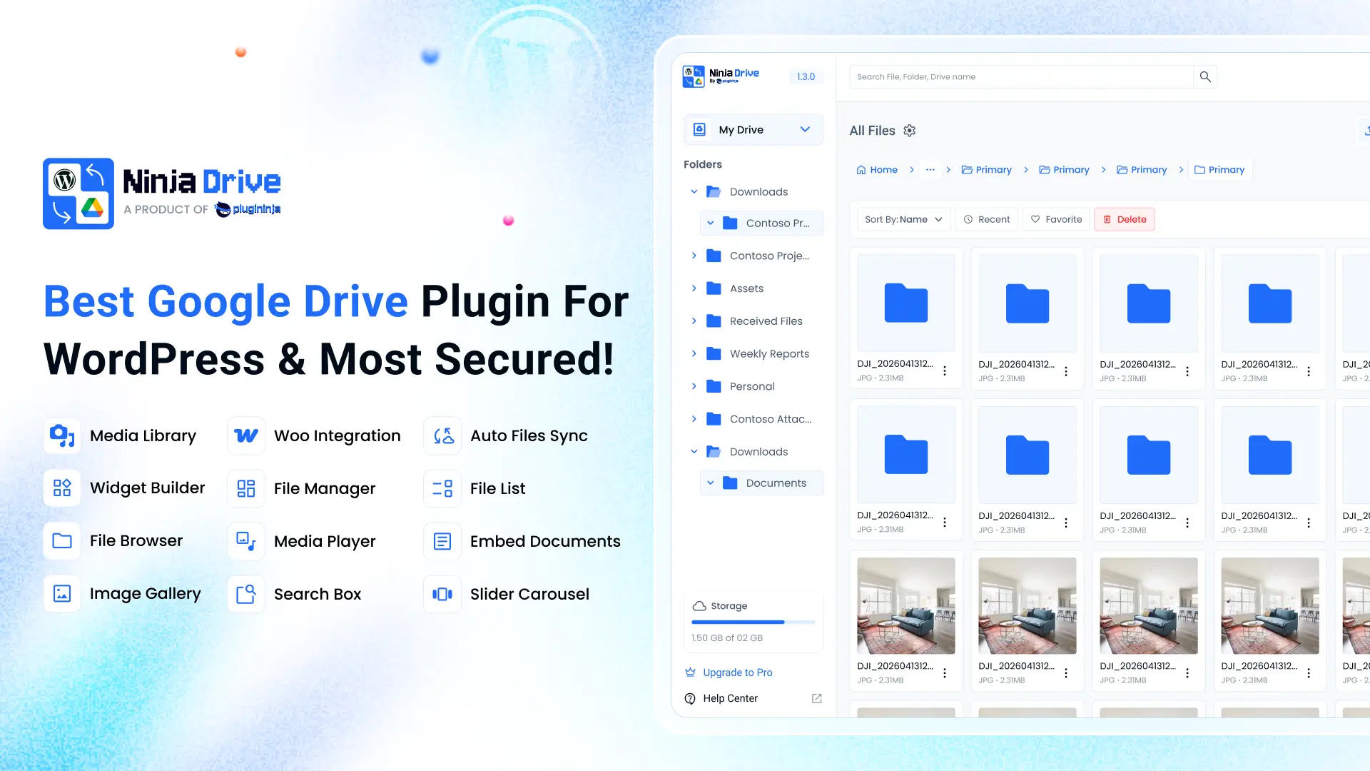Click the Auto Files Sync feature icon
The width and height of the screenshot is (1370, 771).
point(442,435)
